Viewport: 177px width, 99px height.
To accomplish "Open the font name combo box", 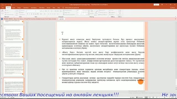I will pyautogui.click(x=31, y=11).
